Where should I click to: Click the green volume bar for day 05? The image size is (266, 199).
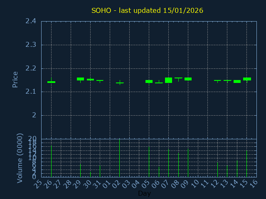pos(149,162)
